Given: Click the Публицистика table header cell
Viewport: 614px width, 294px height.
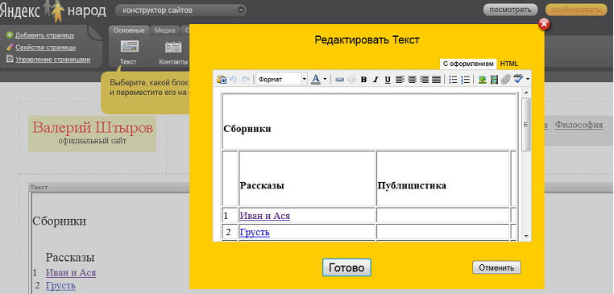Looking at the screenshot, I should 442,179.
